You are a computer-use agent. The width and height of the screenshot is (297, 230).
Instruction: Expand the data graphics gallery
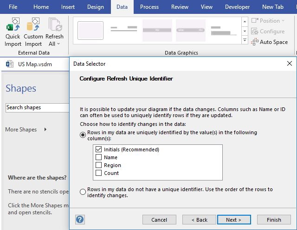coord(245,41)
